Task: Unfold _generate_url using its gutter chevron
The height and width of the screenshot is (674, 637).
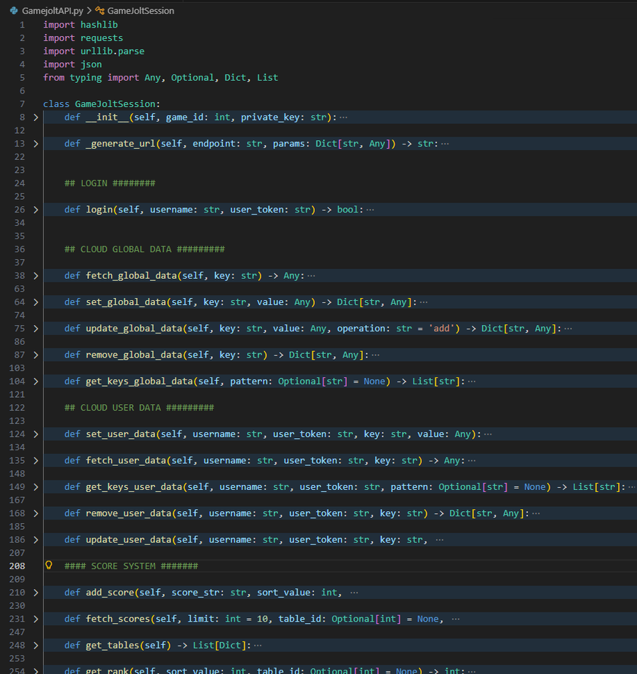Action: click(x=36, y=144)
